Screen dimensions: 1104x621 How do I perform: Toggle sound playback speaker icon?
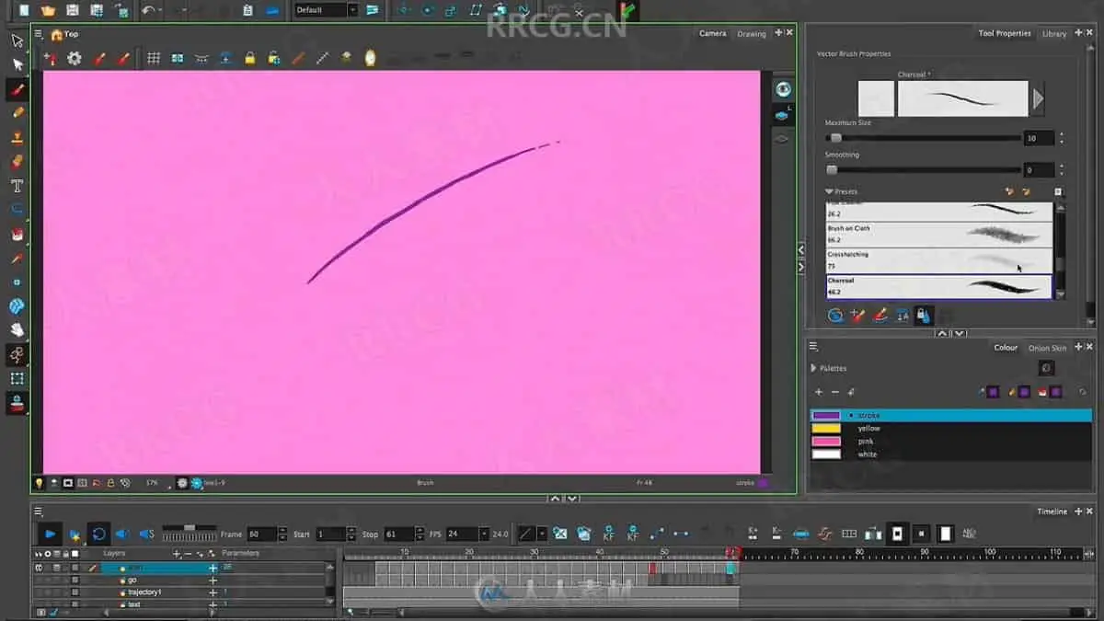tap(121, 534)
